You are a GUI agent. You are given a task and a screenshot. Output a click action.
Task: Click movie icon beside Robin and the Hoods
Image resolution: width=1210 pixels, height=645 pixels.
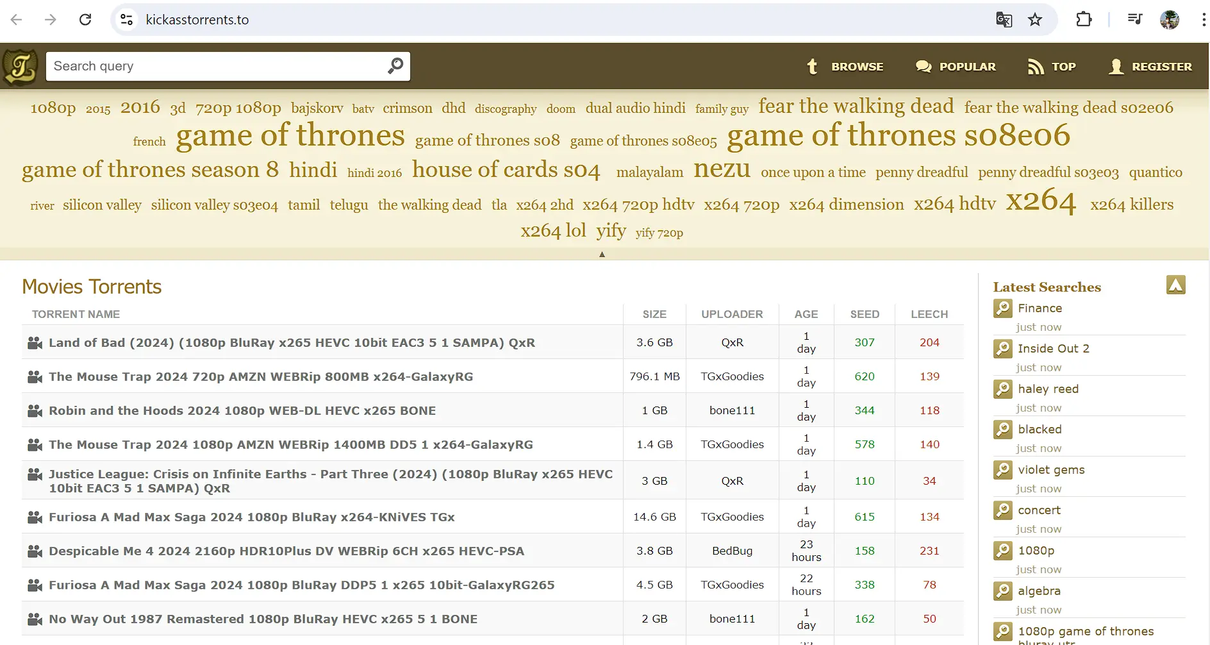35,411
